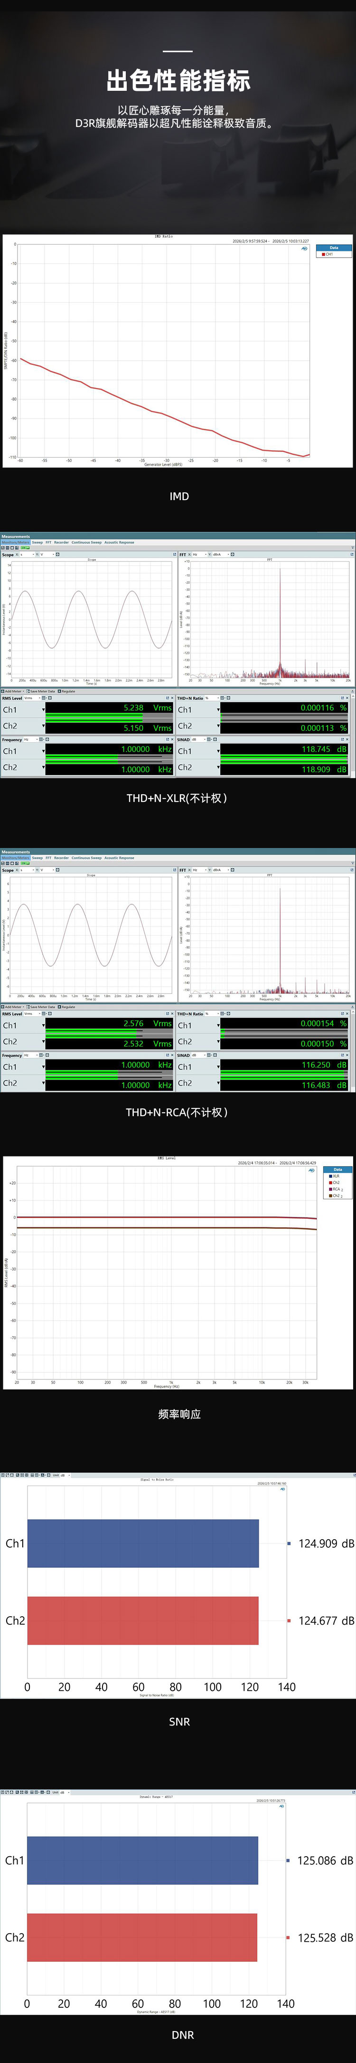Viewport: 356px width, 2063px height.
Task: Click the AP logo on the SNR bar chart
Action: coord(282,1489)
